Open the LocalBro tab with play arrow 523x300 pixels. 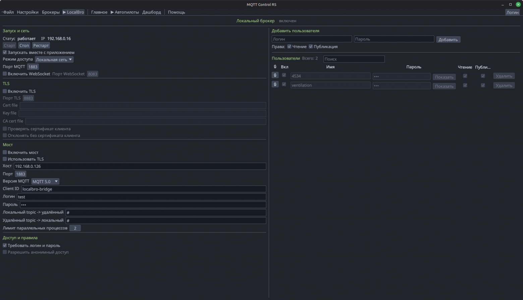(73, 12)
